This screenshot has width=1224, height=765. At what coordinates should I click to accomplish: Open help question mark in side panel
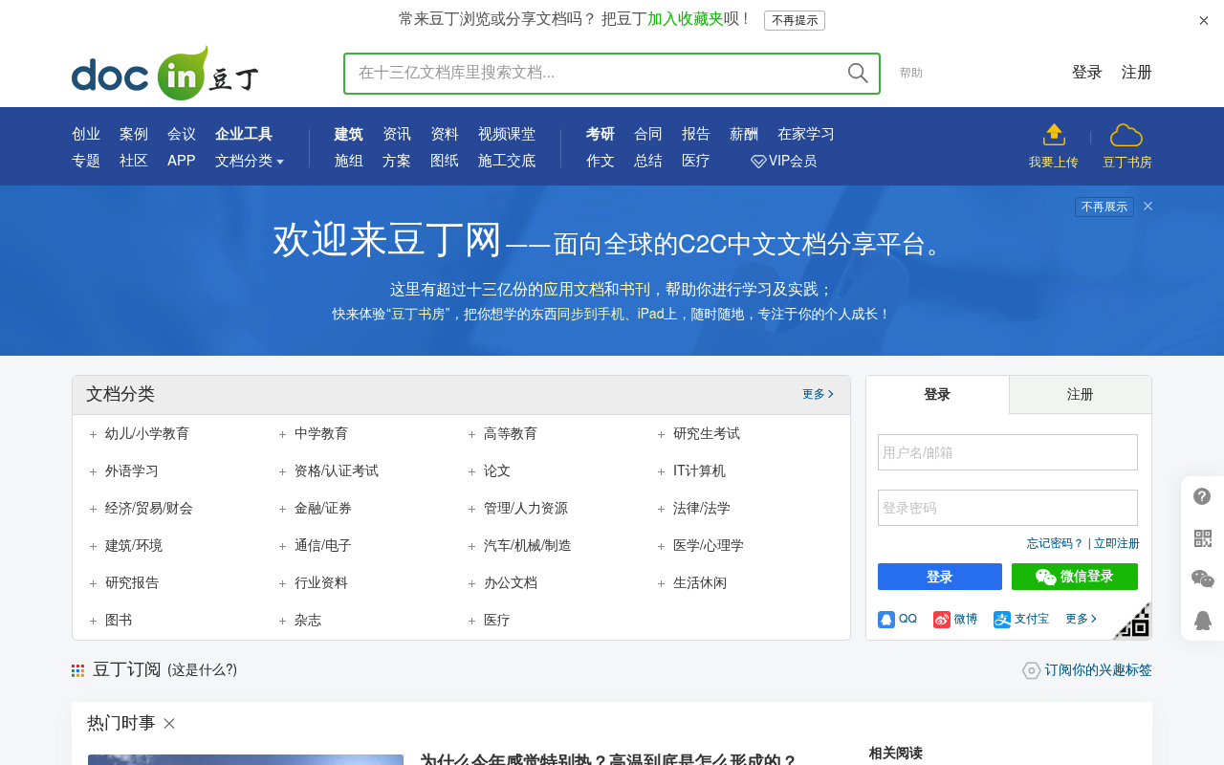tap(1203, 496)
